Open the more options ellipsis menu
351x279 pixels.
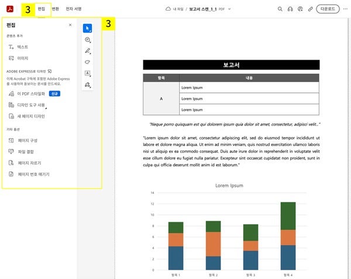[x=345, y=9]
